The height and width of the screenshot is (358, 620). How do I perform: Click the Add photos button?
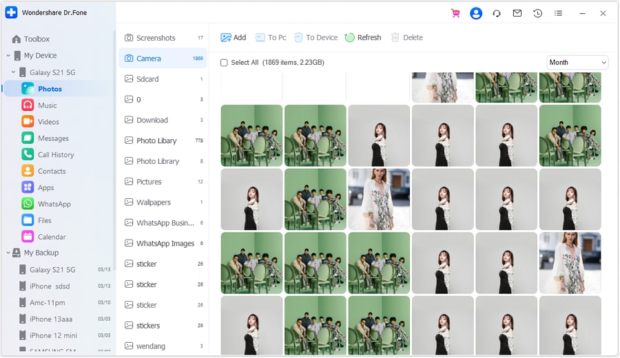click(x=234, y=38)
